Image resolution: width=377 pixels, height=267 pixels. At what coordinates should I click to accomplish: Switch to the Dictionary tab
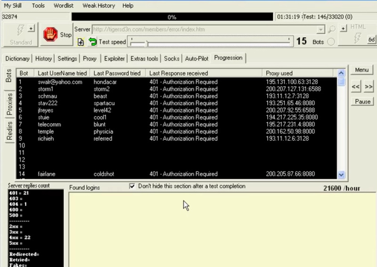tap(17, 58)
